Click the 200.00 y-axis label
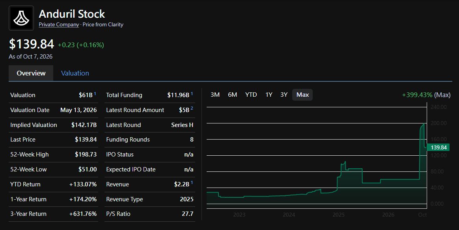This screenshot has height=230, width=459. click(x=438, y=123)
